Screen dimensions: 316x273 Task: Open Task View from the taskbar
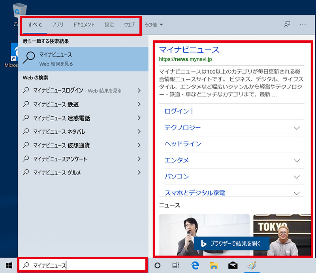[x=175, y=265]
